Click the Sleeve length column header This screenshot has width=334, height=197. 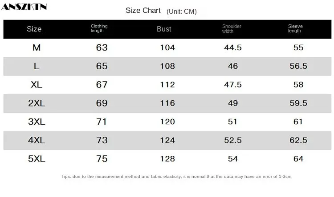295,29
